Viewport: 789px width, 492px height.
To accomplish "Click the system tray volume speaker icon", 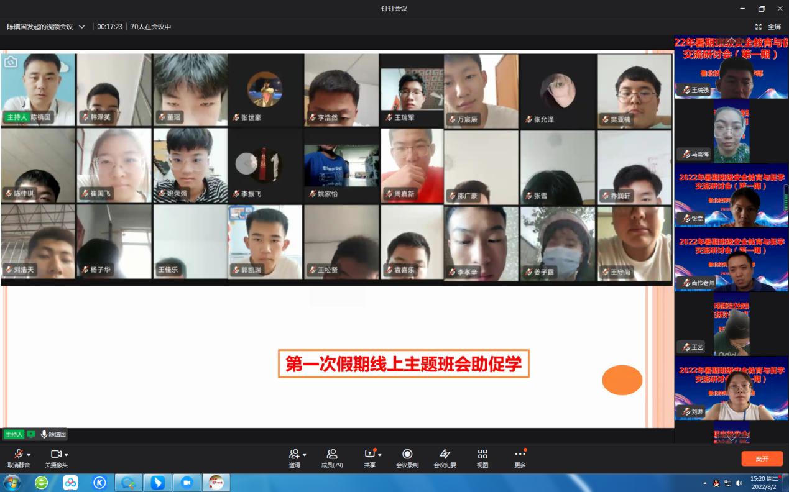I will pos(739,483).
